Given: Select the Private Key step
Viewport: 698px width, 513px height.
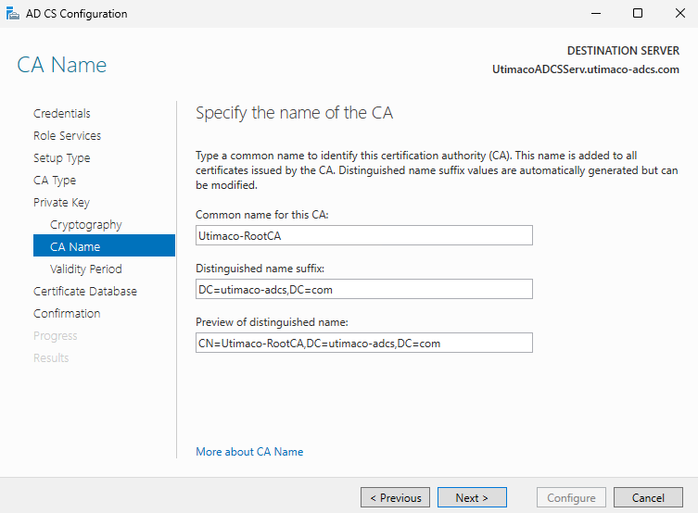Looking at the screenshot, I should (61, 203).
